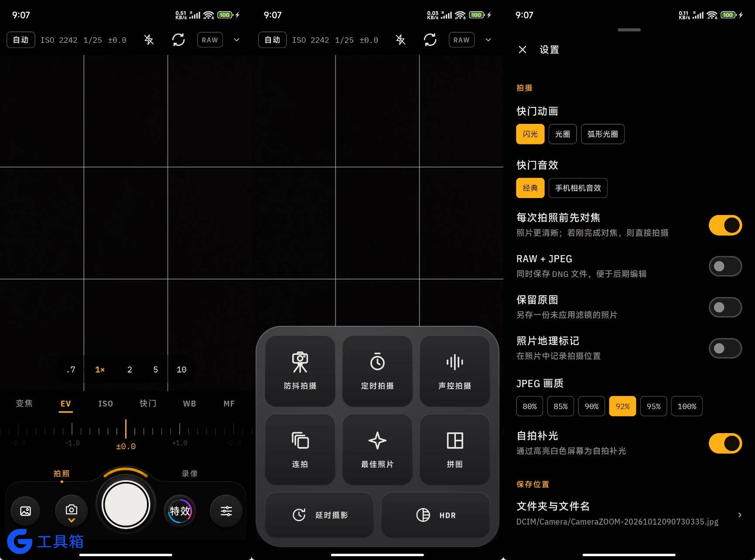The height and width of the screenshot is (560, 755).
Task: Switch camera with middle screen rotate icon
Action: click(x=430, y=40)
